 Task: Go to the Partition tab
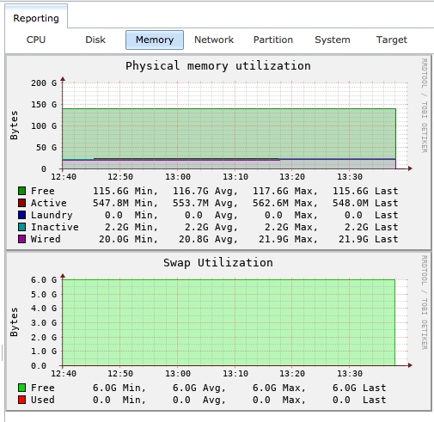pyautogui.click(x=273, y=40)
